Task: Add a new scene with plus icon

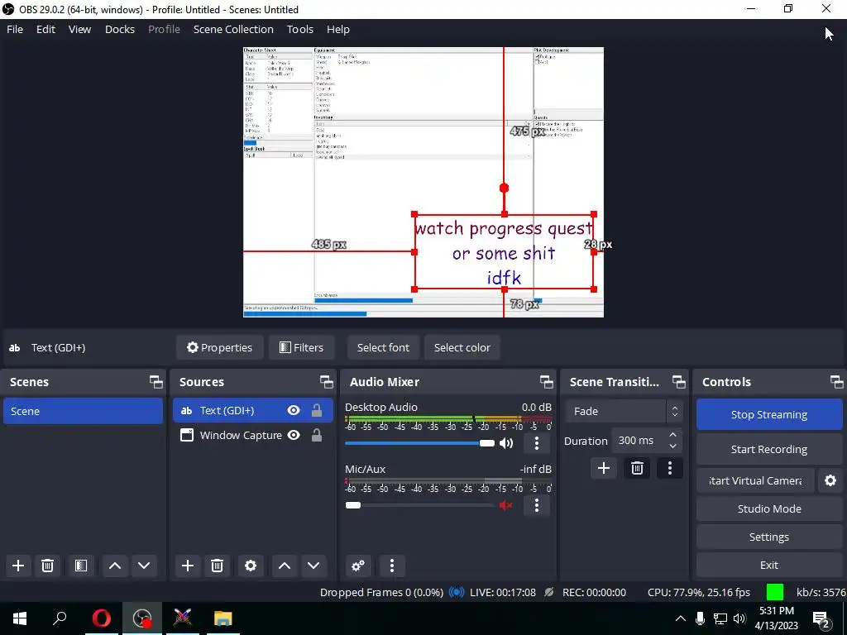Action: tap(18, 566)
